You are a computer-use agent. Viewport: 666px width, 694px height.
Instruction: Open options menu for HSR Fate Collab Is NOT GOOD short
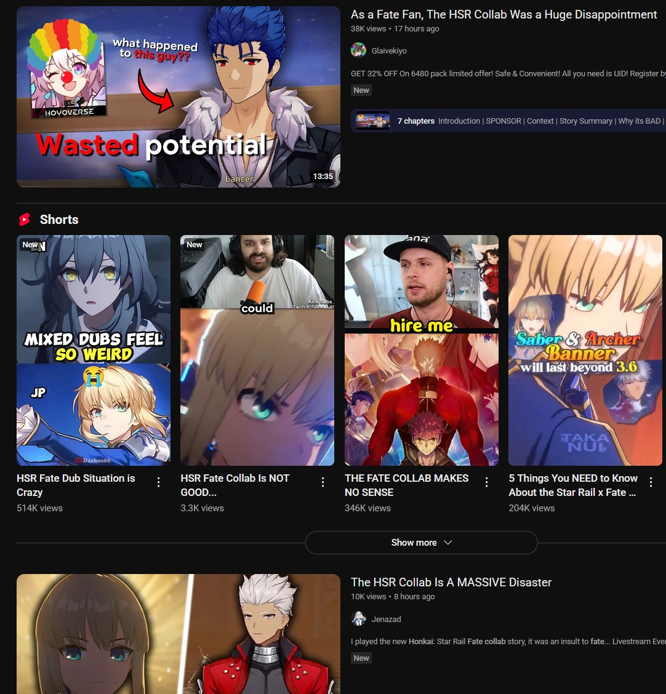pyautogui.click(x=323, y=482)
